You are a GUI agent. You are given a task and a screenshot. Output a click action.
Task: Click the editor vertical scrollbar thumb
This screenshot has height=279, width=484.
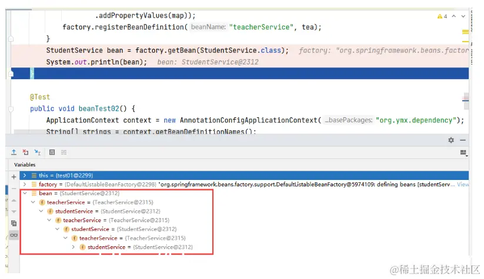coord(466,101)
